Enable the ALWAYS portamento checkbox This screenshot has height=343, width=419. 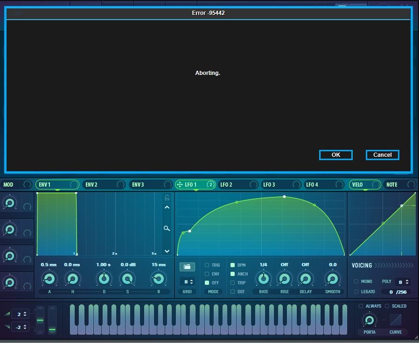(361, 306)
